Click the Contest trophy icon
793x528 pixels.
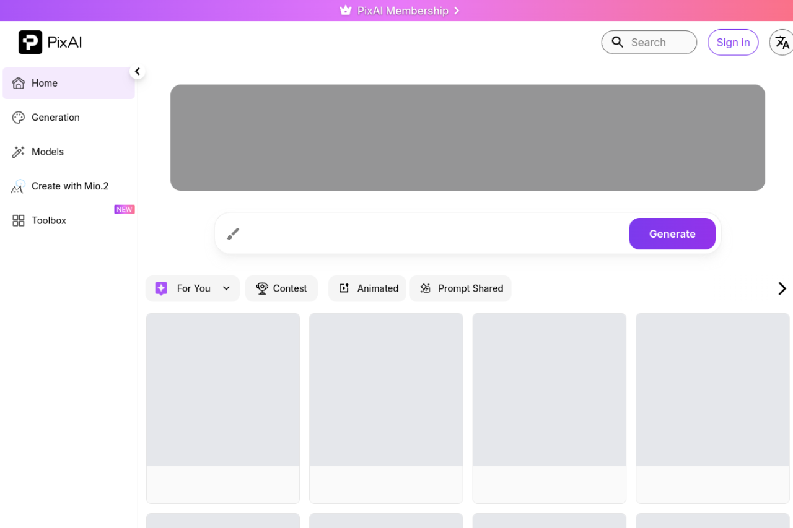262,288
